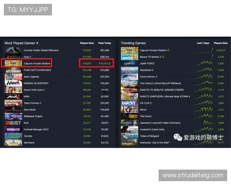Image resolution: width=231 pixels, height=185 pixels.
Task: Open the Most Played Games arrow link
Action: point(37,43)
